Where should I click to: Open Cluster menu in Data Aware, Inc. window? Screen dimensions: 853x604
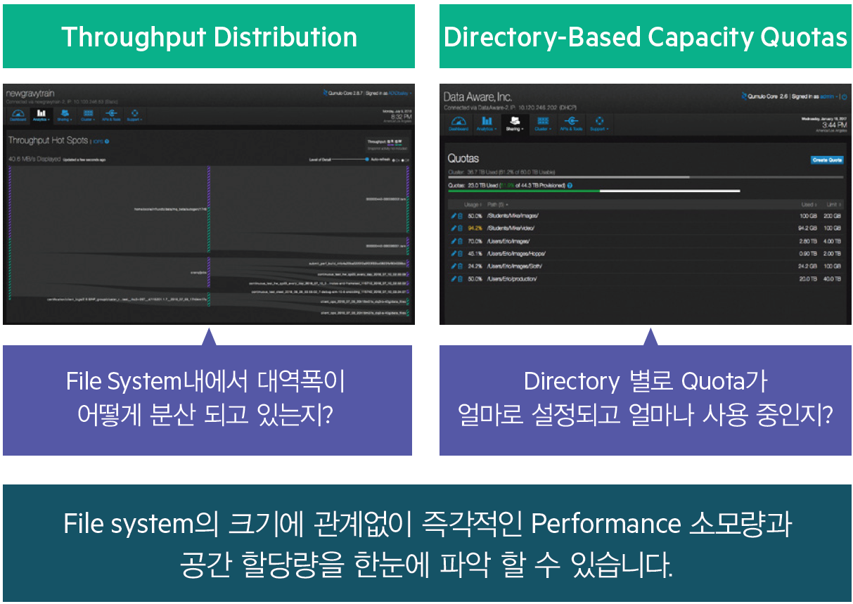pos(542,123)
